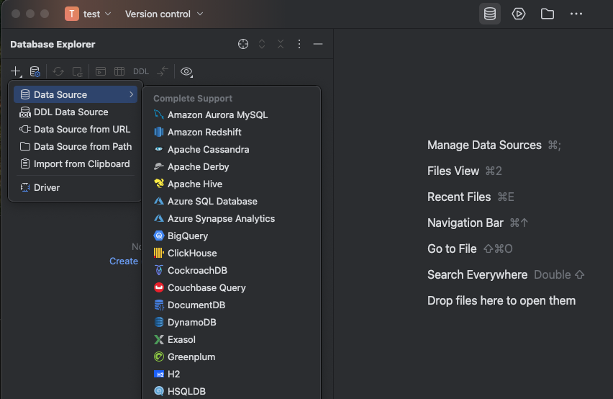This screenshot has height=399, width=613.
Task: Click the Select Opened File target icon
Action: 243,45
